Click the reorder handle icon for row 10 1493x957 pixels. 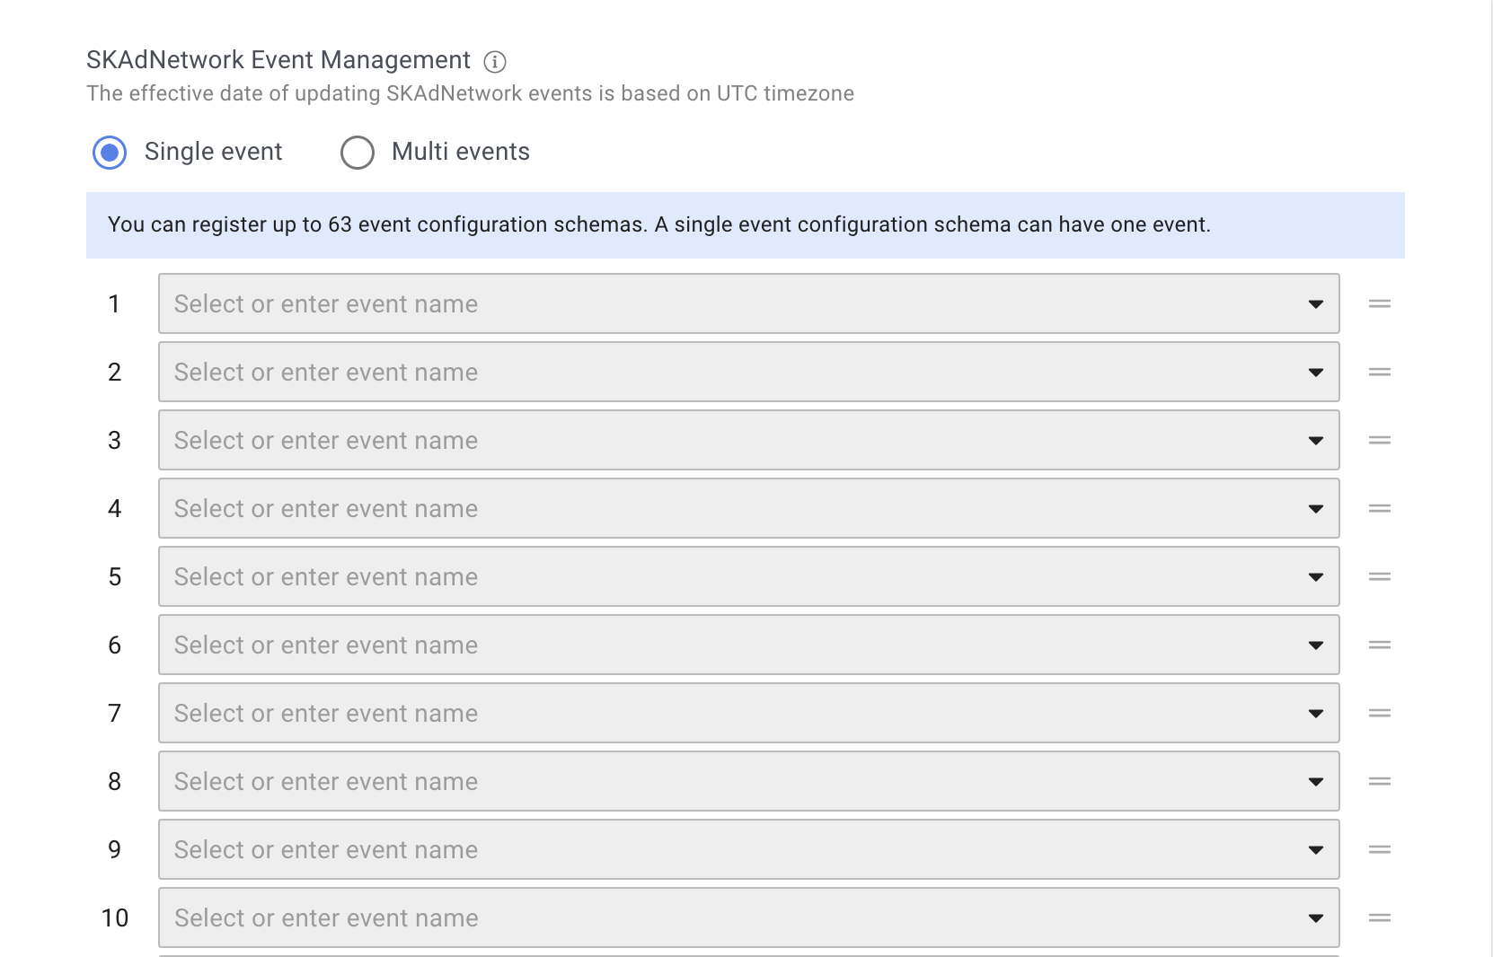[1380, 917]
